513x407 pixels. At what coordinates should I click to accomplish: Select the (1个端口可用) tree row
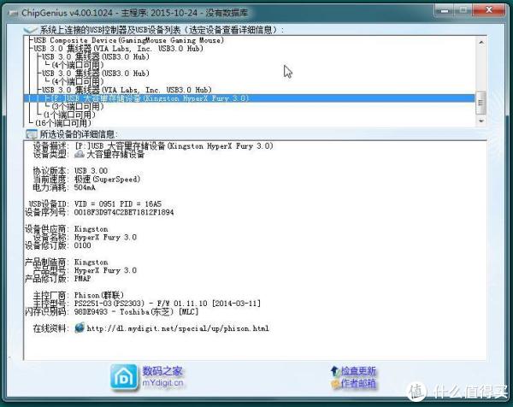pos(69,115)
